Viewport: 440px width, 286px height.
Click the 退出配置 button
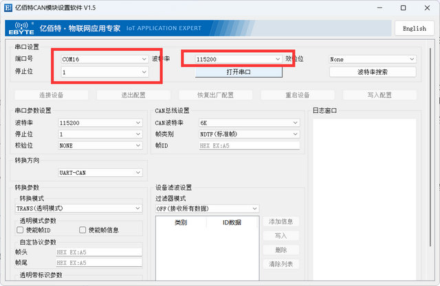pyautogui.click(x=133, y=95)
